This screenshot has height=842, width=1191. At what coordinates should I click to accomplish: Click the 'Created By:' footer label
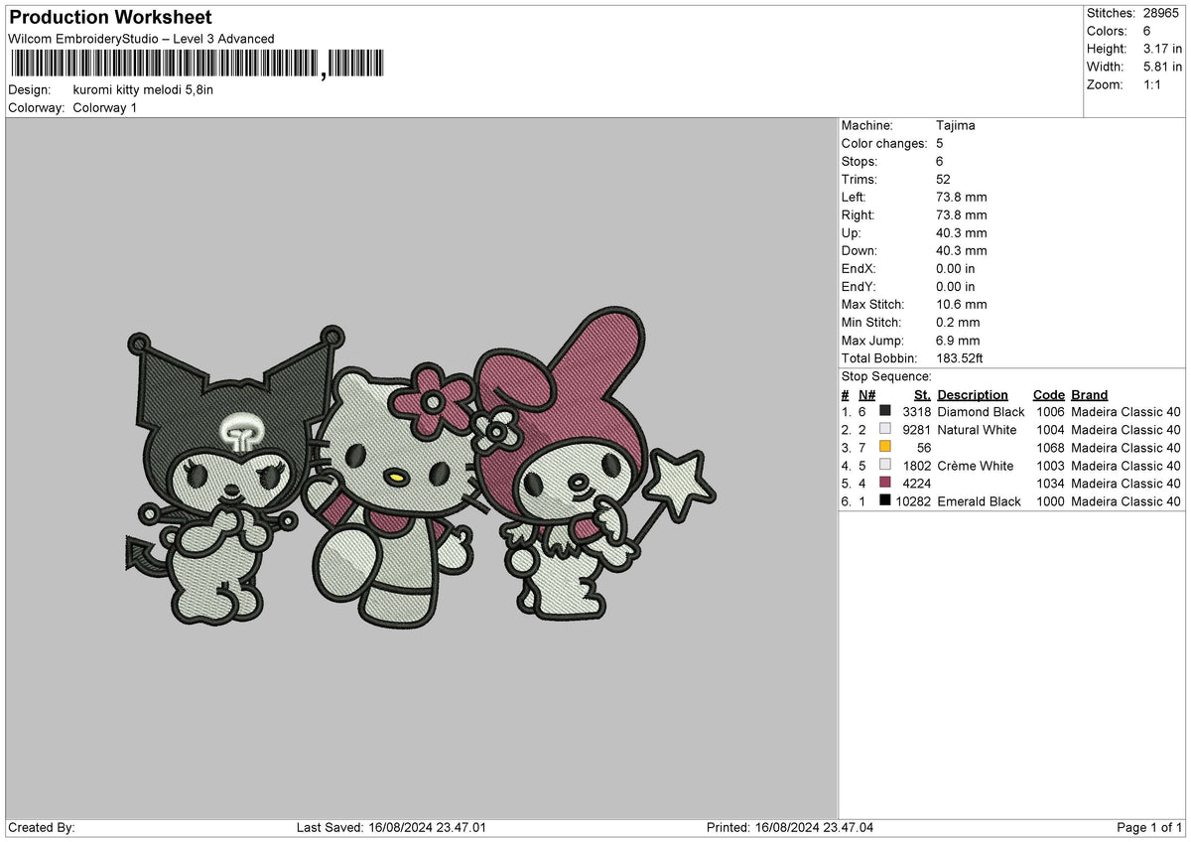pyautogui.click(x=42, y=828)
